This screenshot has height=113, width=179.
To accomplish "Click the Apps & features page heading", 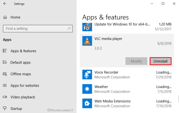I will (x=106, y=17).
